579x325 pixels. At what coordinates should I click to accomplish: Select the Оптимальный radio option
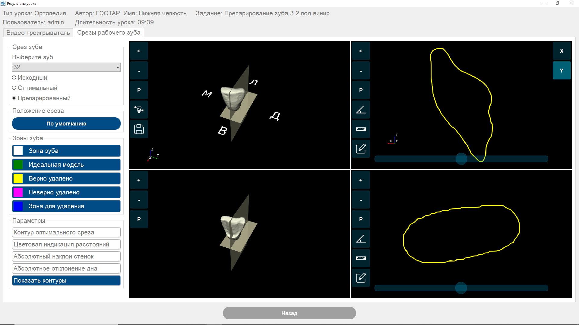coord(14,88)
